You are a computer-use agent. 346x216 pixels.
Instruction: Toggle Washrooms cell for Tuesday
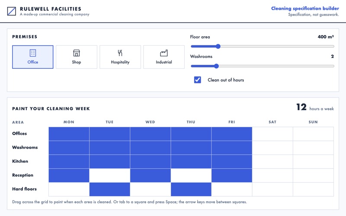(110, 148)
